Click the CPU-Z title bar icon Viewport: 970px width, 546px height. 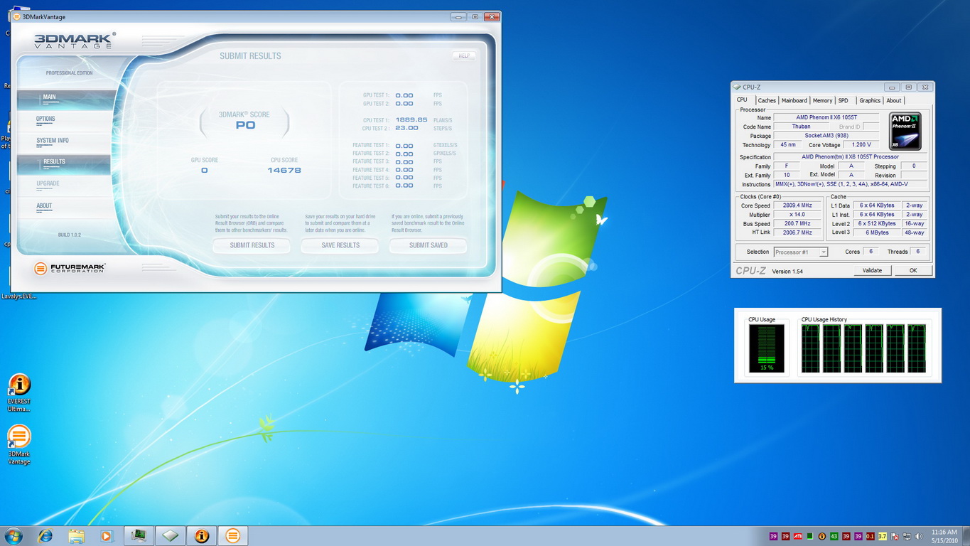coord(737,87)
